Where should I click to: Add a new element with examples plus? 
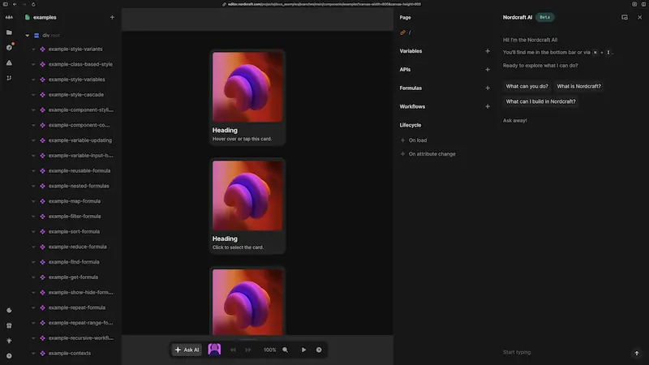[112, 17]
